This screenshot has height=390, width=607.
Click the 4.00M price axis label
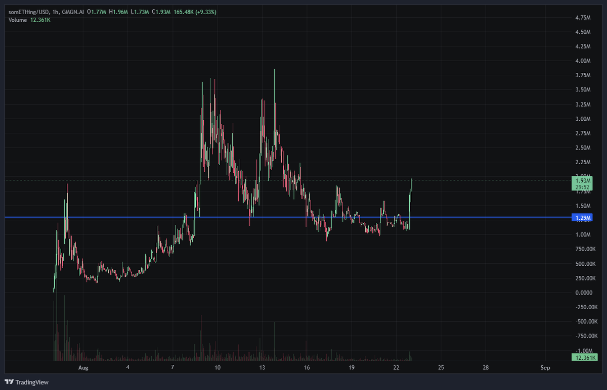point(583,61)
